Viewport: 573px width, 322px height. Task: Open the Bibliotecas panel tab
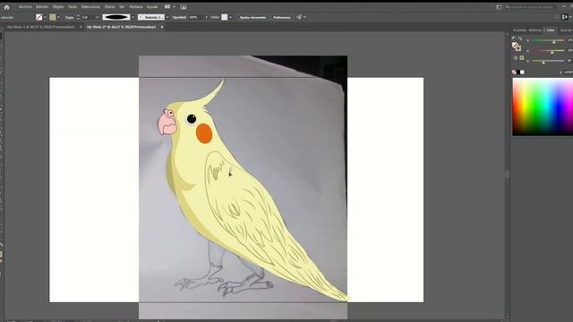click(535, 30)
